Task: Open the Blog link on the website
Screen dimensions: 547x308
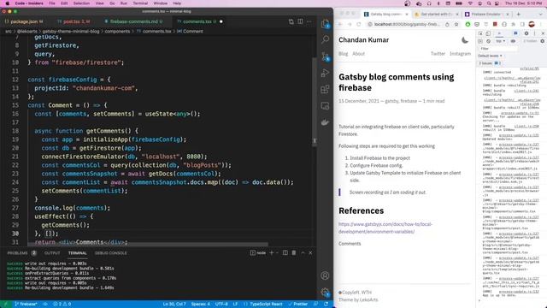Action: coord(343,53)
